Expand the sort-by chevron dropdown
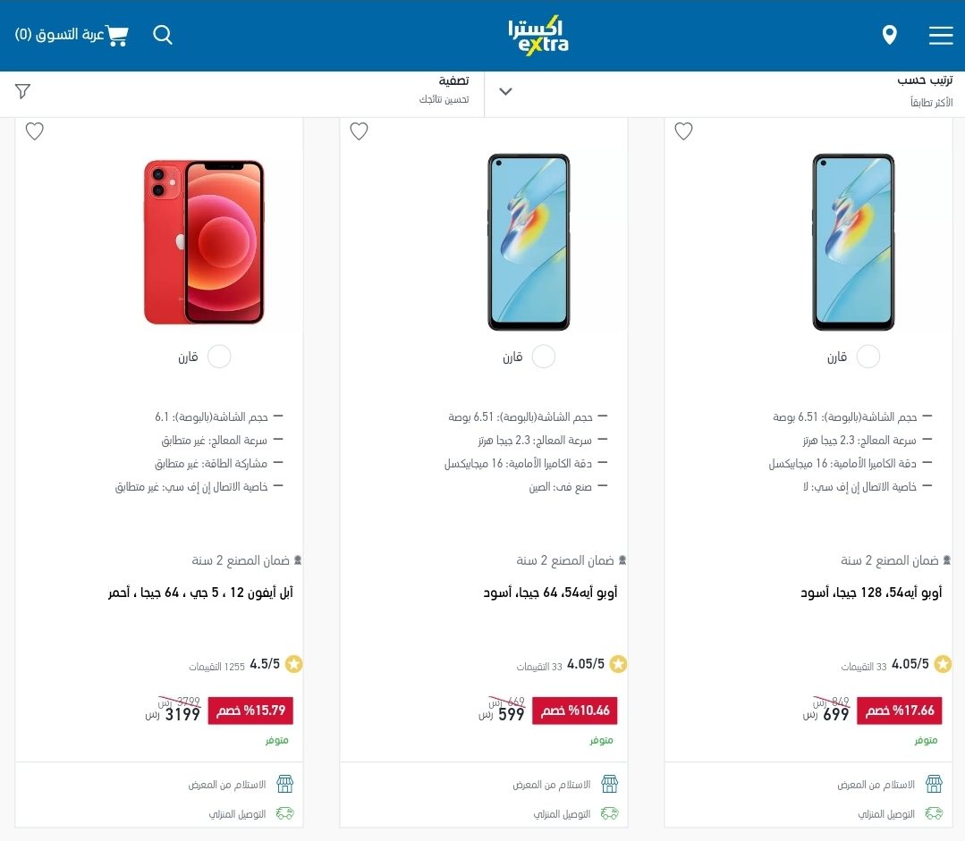Image resolution: width=965 pixels, height=841 pixels. 506,92
